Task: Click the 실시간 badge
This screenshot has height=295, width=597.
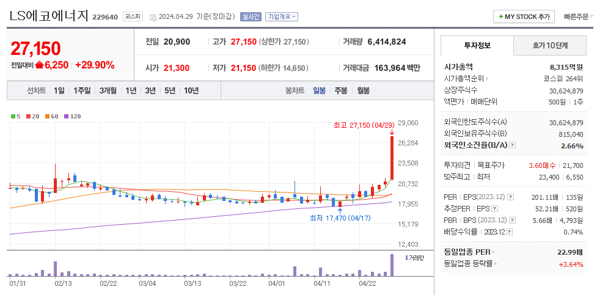Action: (x=251, y=16)
